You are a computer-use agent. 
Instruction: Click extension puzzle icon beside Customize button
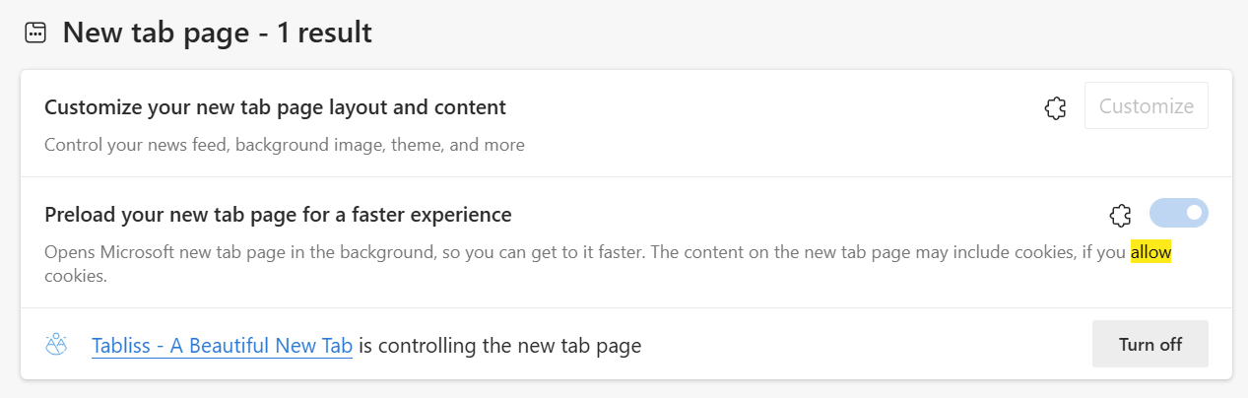coord(1056,107)
